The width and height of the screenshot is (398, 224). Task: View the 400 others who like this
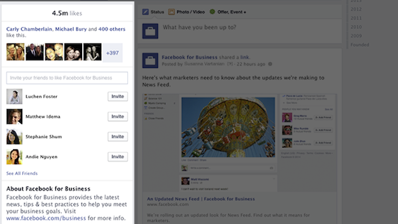click(112, 29)
